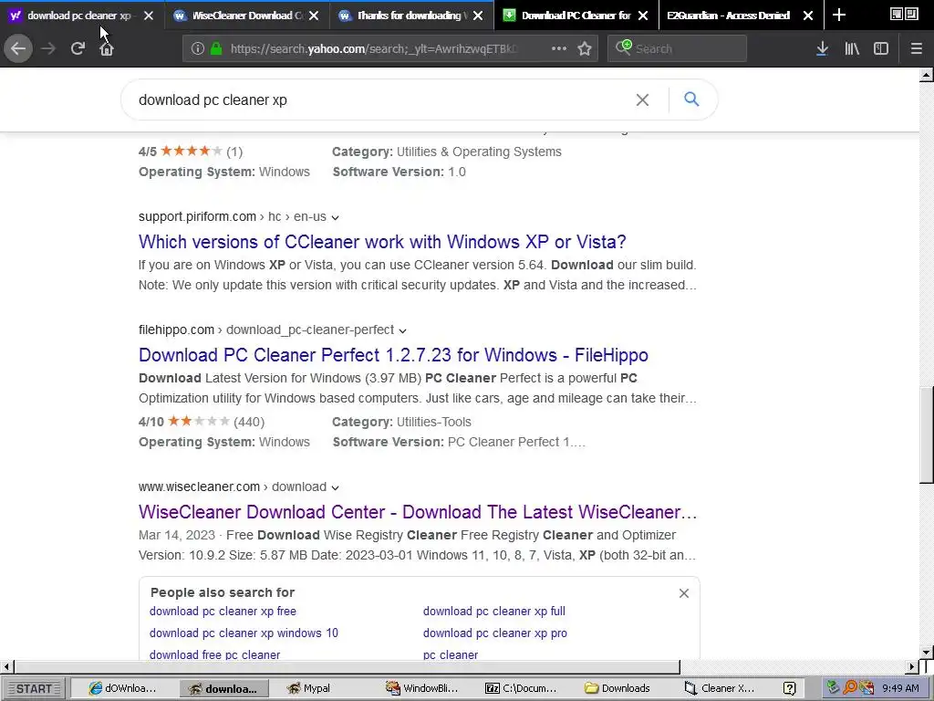Expand the filehippo.com result dropdown arrow
The image size is (934, 701).
tap(402, 330)
